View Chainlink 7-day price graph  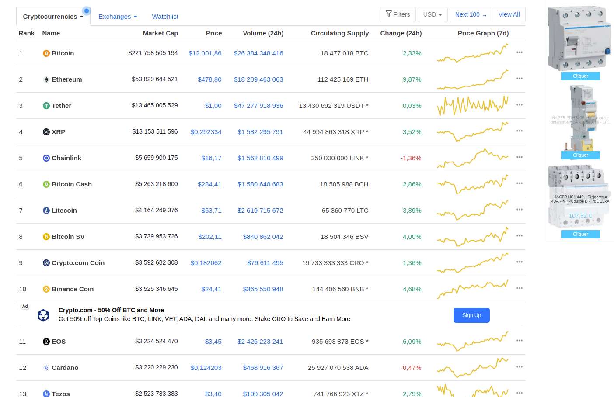coord(473,158)
